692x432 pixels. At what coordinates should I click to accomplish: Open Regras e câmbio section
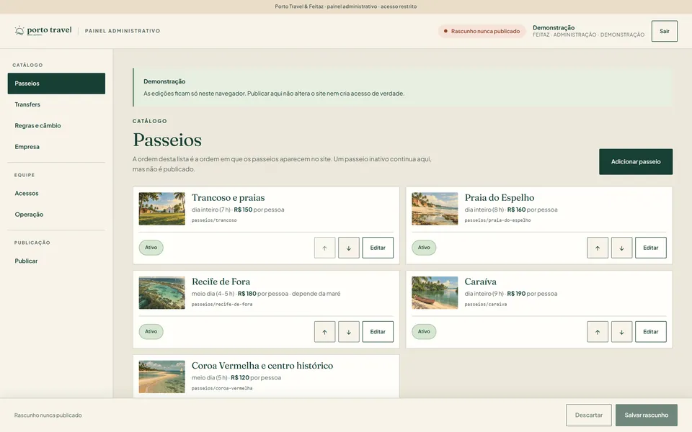click(56, 125)
